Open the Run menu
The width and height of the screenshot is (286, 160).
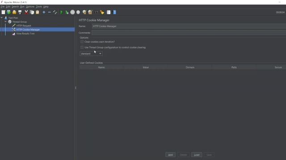point(22,7)
